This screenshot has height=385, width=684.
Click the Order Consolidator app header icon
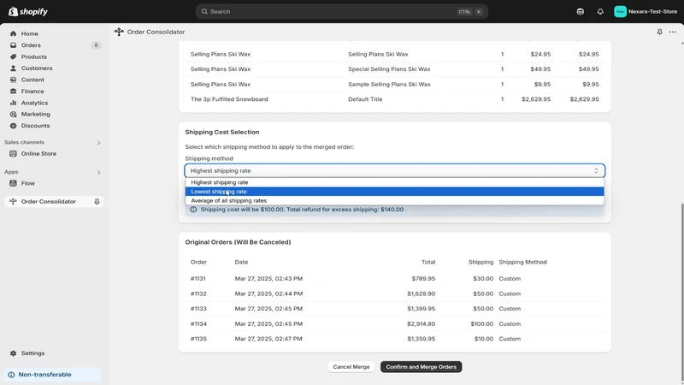tap(119, 32)
